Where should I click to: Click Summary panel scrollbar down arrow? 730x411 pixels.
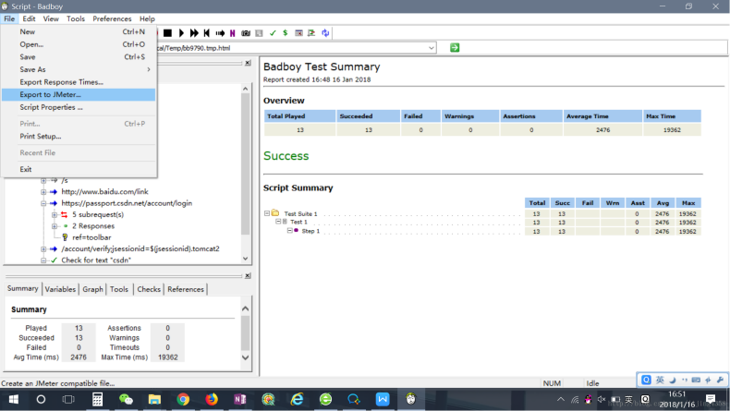tap(246, 357)
